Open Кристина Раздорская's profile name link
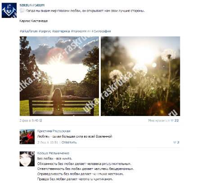The height and width of the screenshot is (183, 211). (x=54, y=131)
